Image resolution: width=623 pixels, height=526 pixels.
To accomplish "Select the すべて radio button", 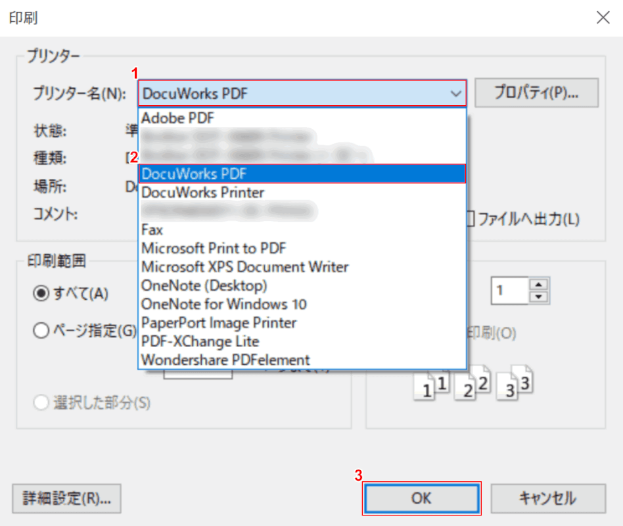I will pos(41,293).
